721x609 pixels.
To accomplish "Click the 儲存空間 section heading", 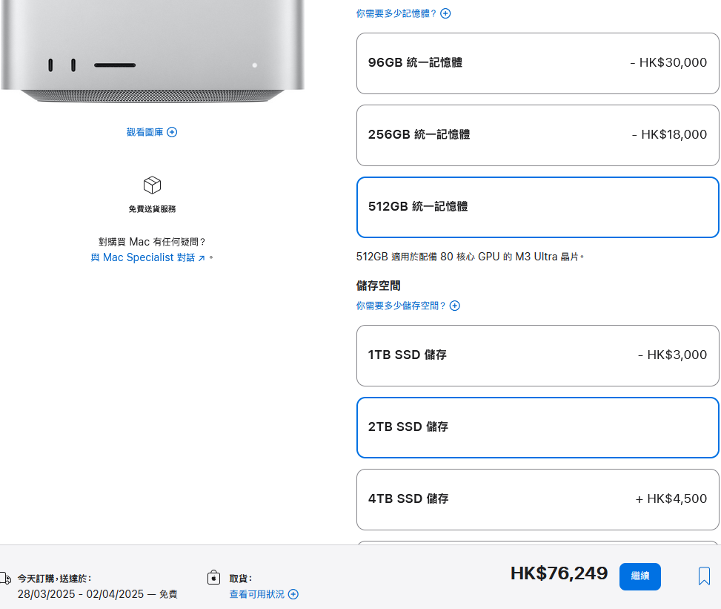I will 378,286.
